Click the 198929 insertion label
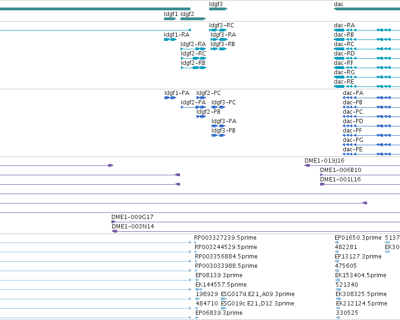 (x=207, y=294)
